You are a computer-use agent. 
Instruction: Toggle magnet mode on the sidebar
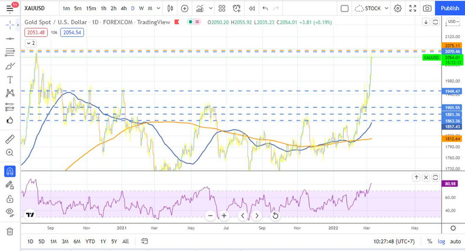click(x=10, y=172)
